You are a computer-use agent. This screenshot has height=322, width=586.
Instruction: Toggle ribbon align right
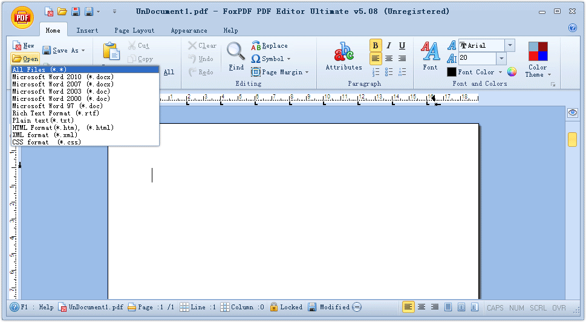(402, 59)
